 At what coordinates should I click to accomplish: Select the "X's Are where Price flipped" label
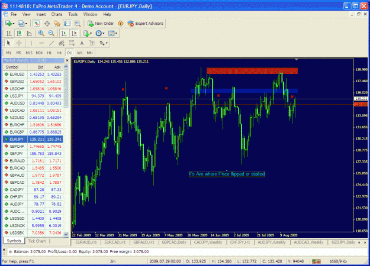pyautogui.click(x=227, y=174)
